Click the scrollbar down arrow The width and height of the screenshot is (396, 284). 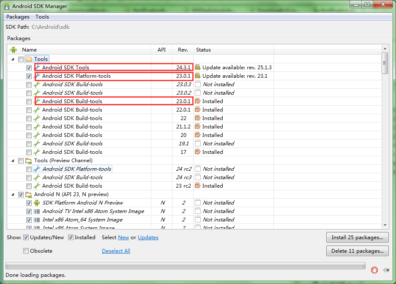385,225
